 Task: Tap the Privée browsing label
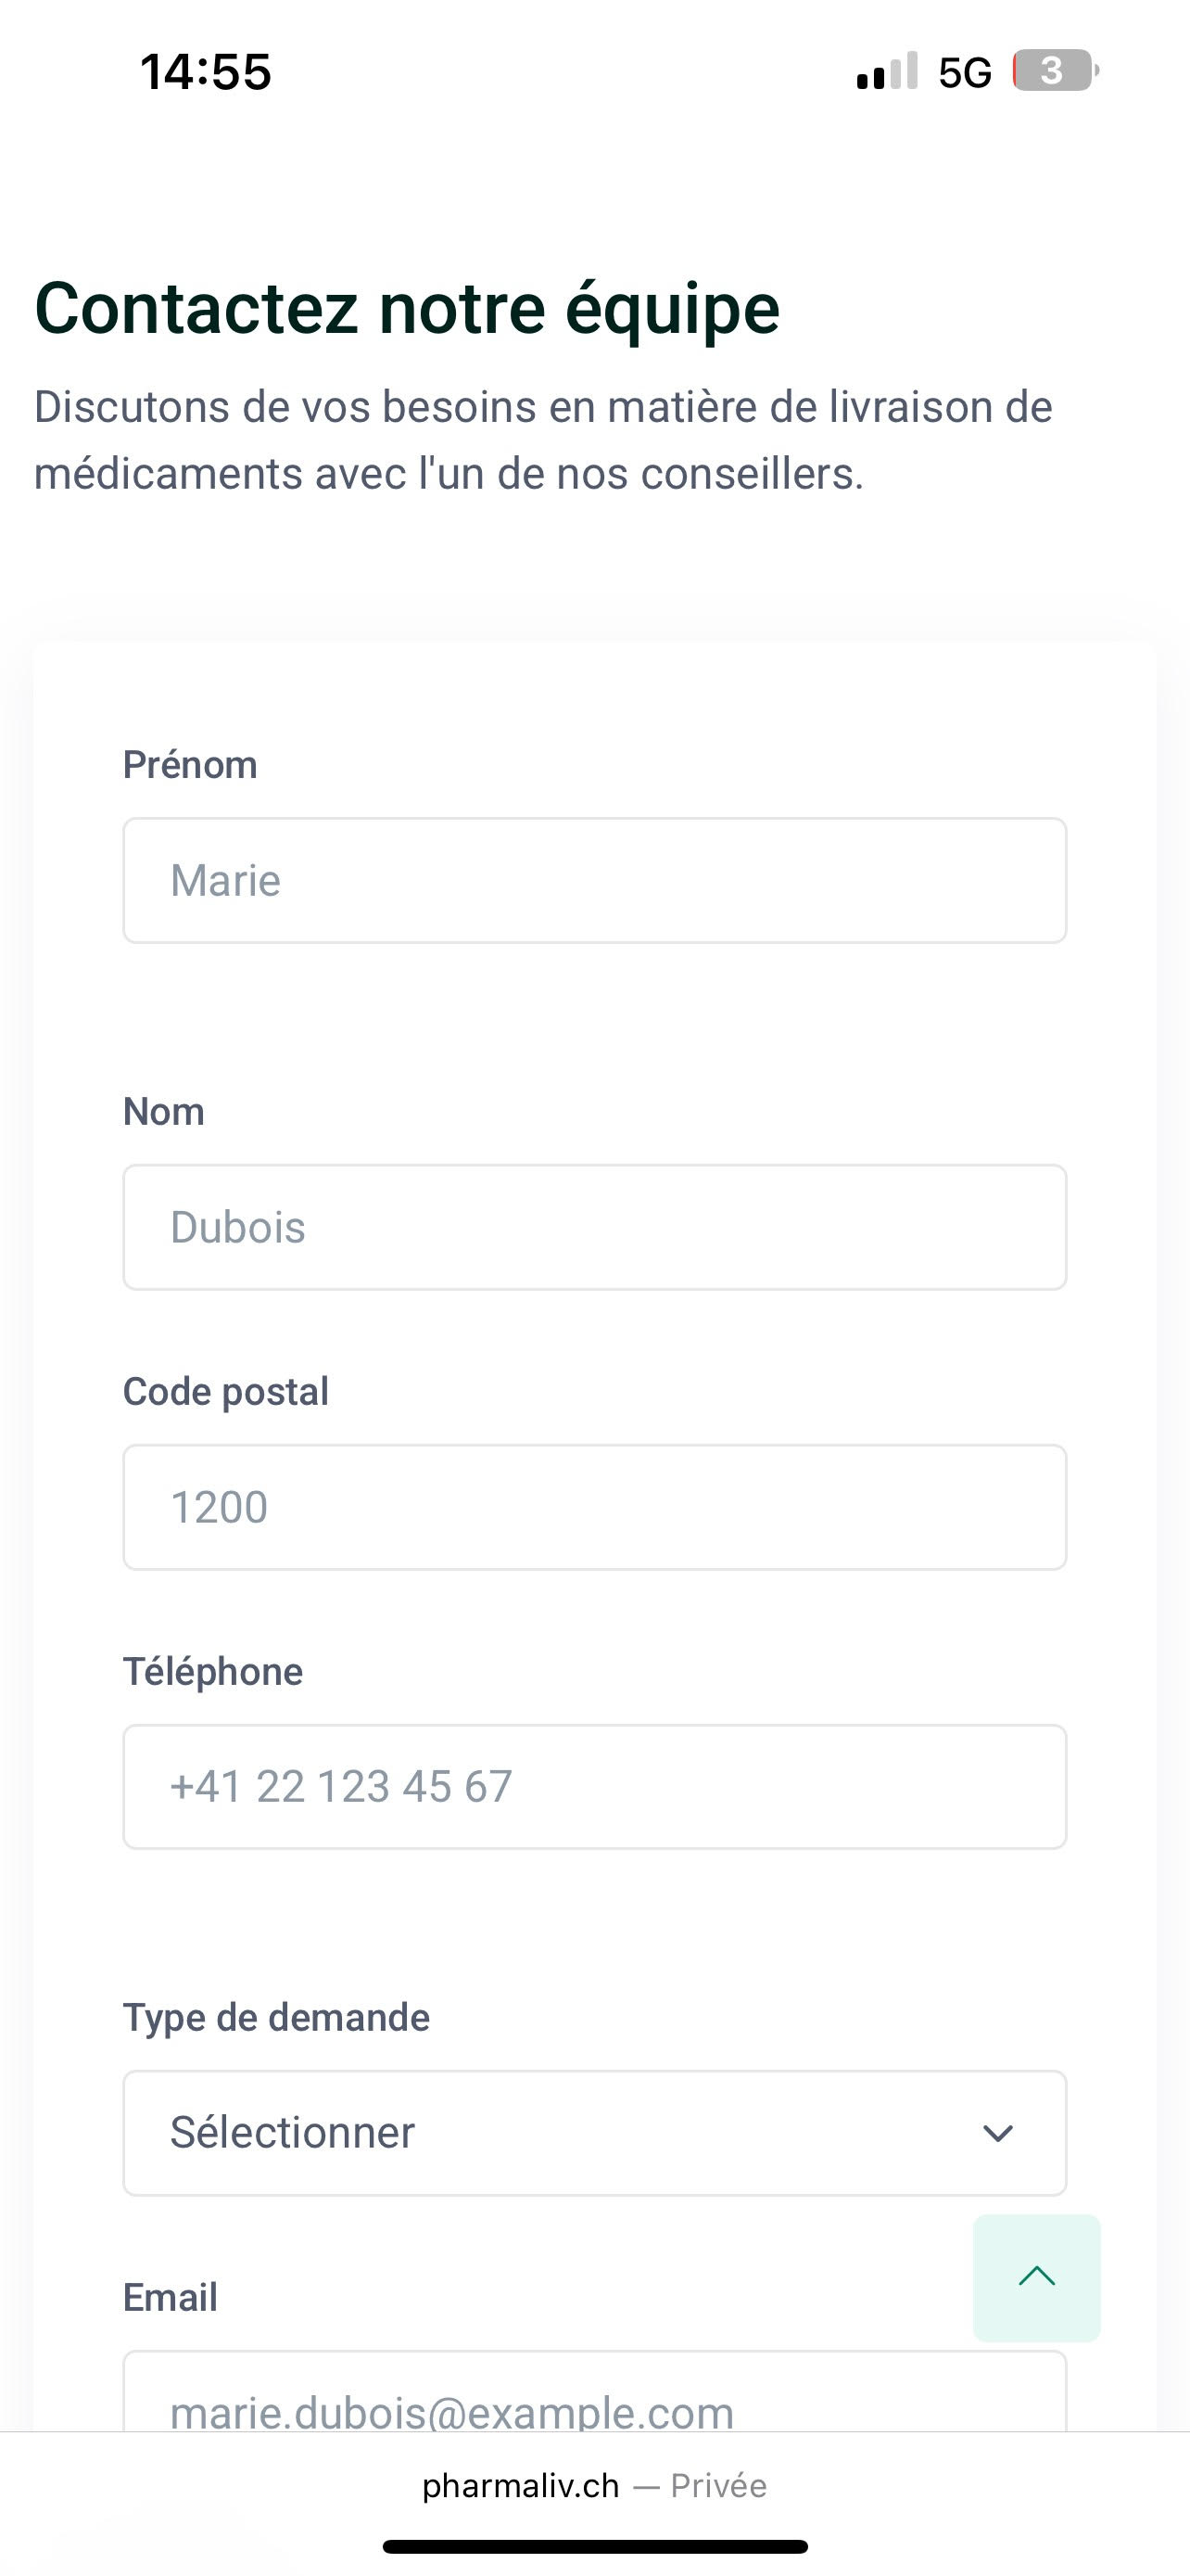point(718,2486)
